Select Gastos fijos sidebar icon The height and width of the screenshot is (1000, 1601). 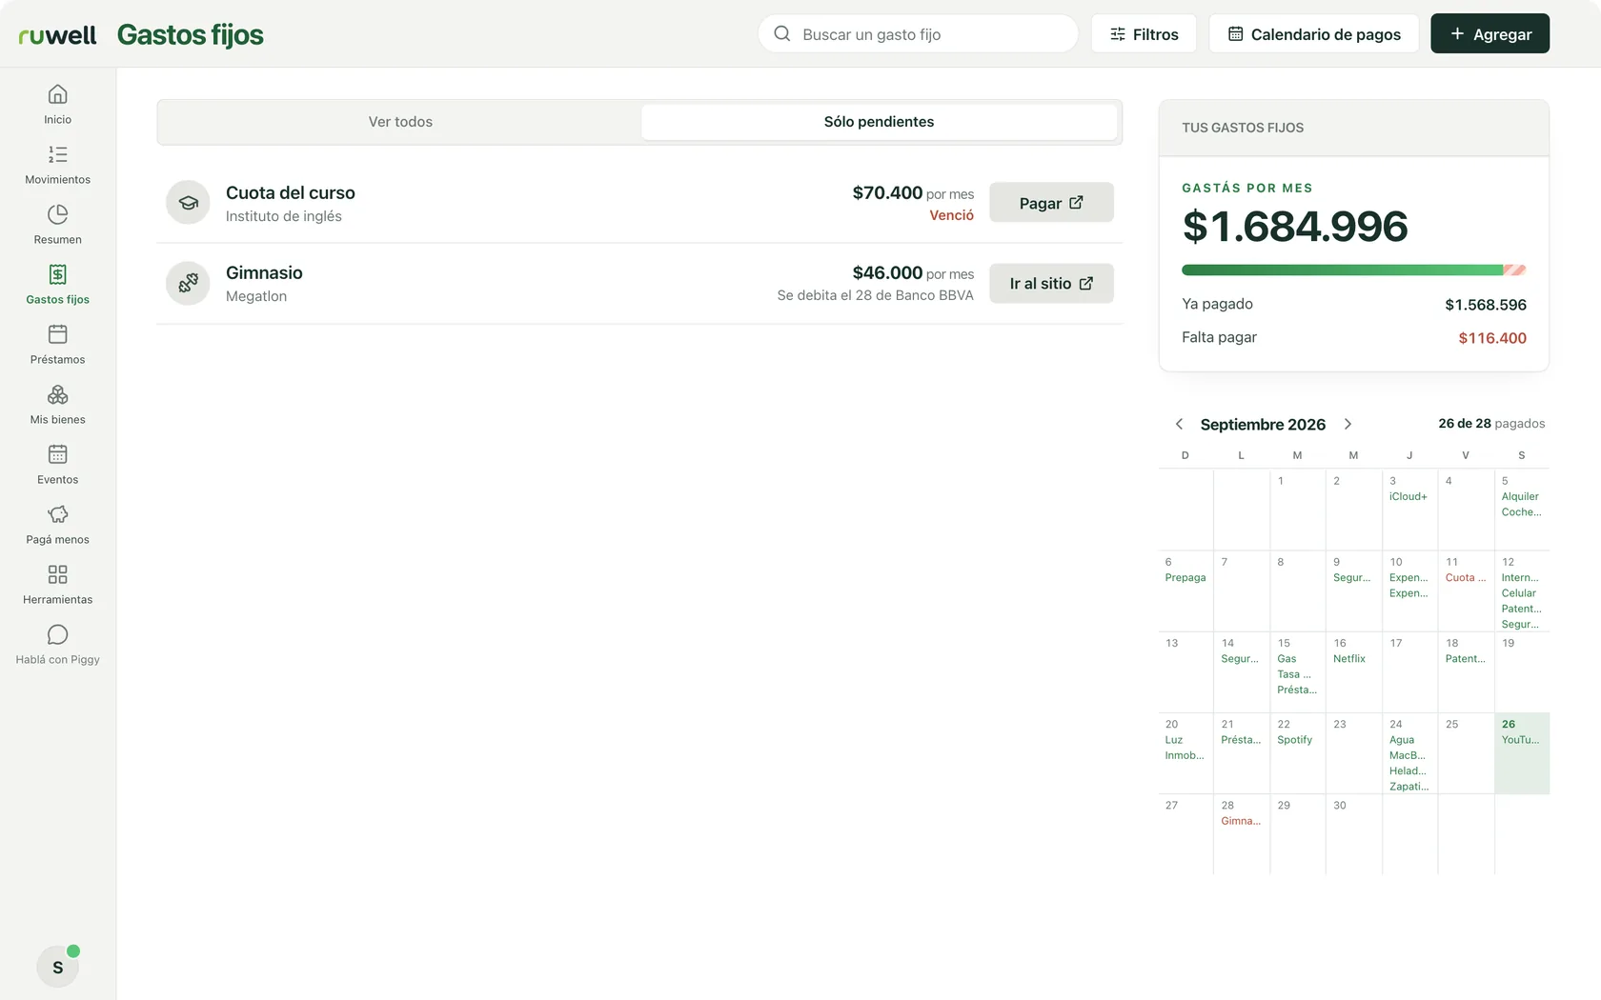(x=57, y=274)
